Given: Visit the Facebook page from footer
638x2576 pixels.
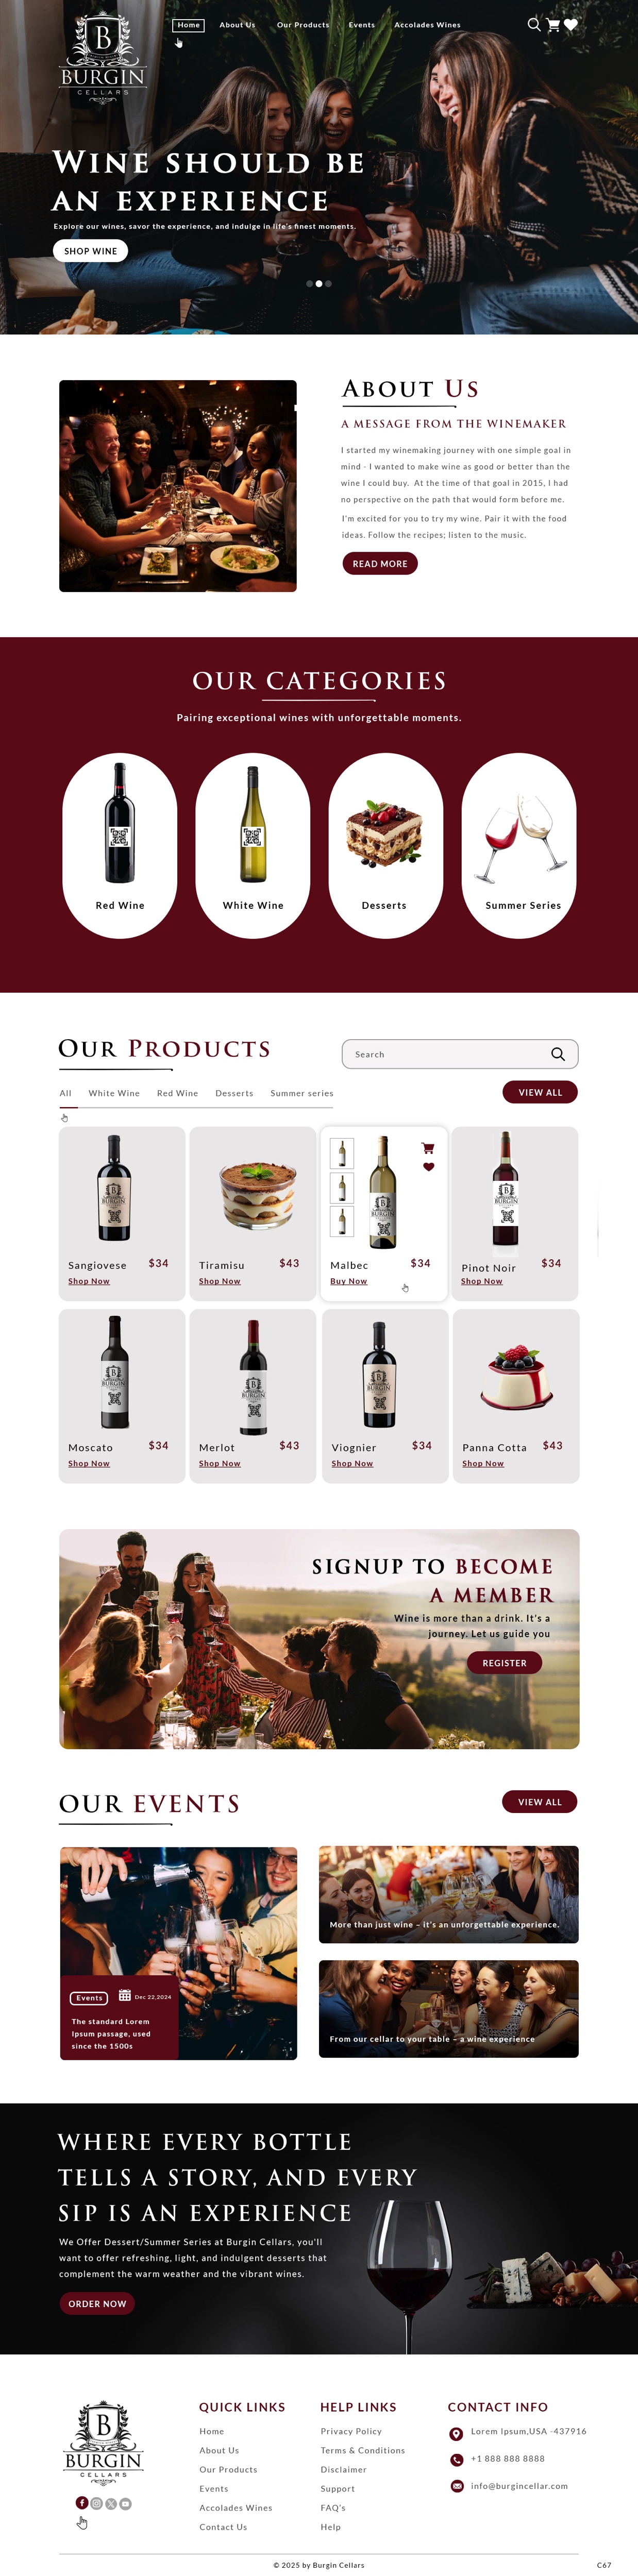Looking at the screenshot, I should (82, 2503).
